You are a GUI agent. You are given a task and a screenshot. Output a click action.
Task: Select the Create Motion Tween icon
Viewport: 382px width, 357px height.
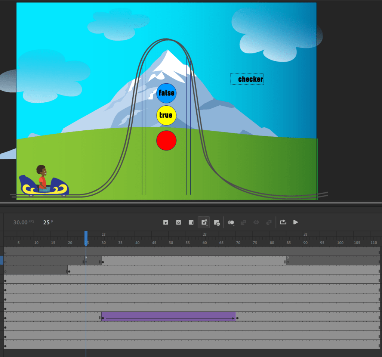pos(243,222)
